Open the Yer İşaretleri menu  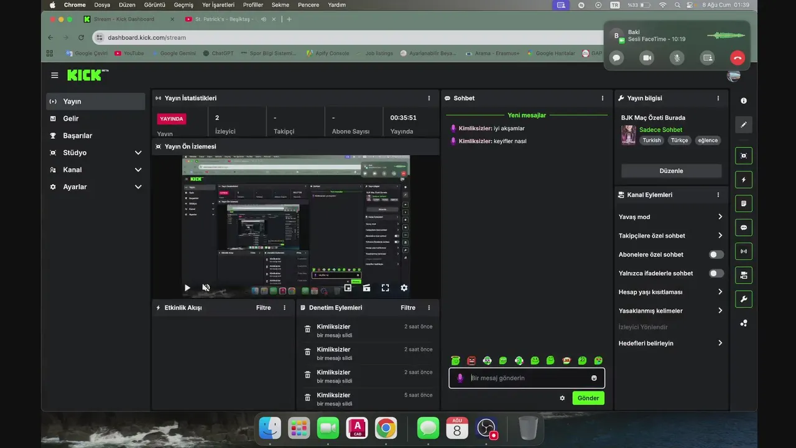218,5
